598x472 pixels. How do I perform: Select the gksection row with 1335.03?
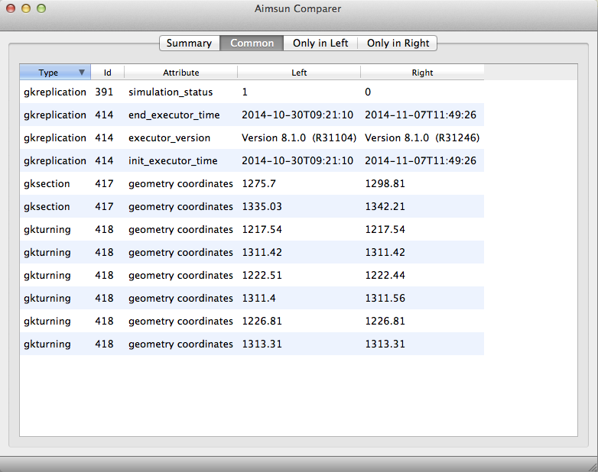coord(252,206)
